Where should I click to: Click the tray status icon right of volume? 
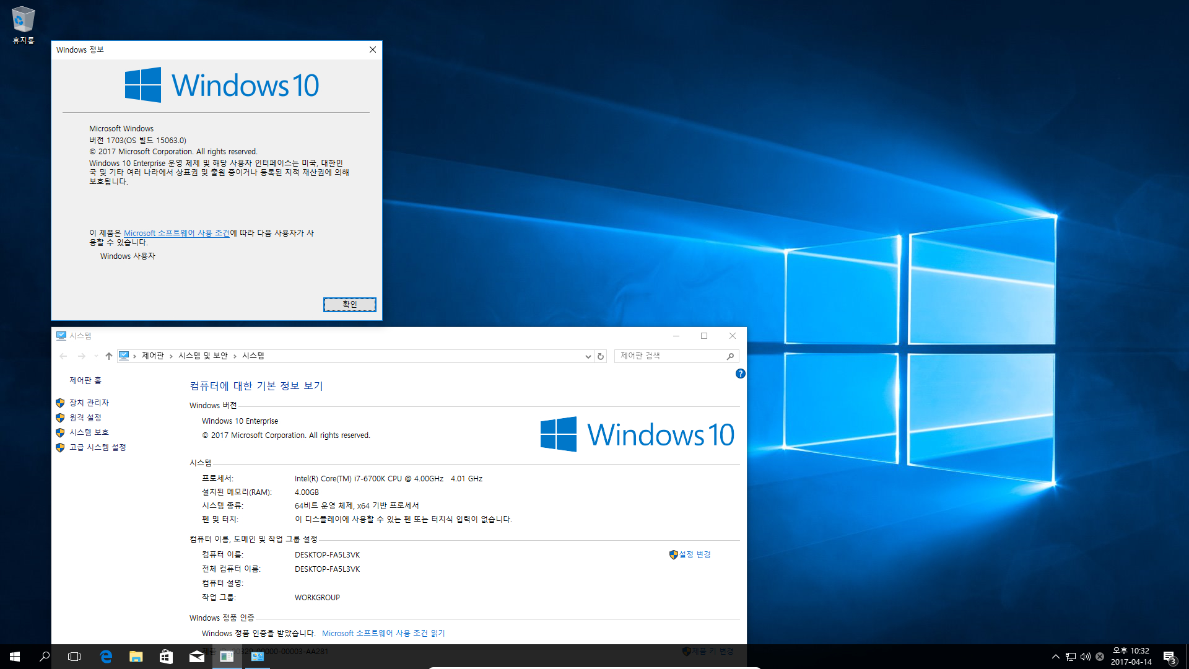[1100, 657]
